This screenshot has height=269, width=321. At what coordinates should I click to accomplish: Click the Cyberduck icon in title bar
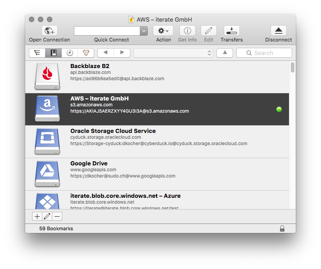(132, 20)
